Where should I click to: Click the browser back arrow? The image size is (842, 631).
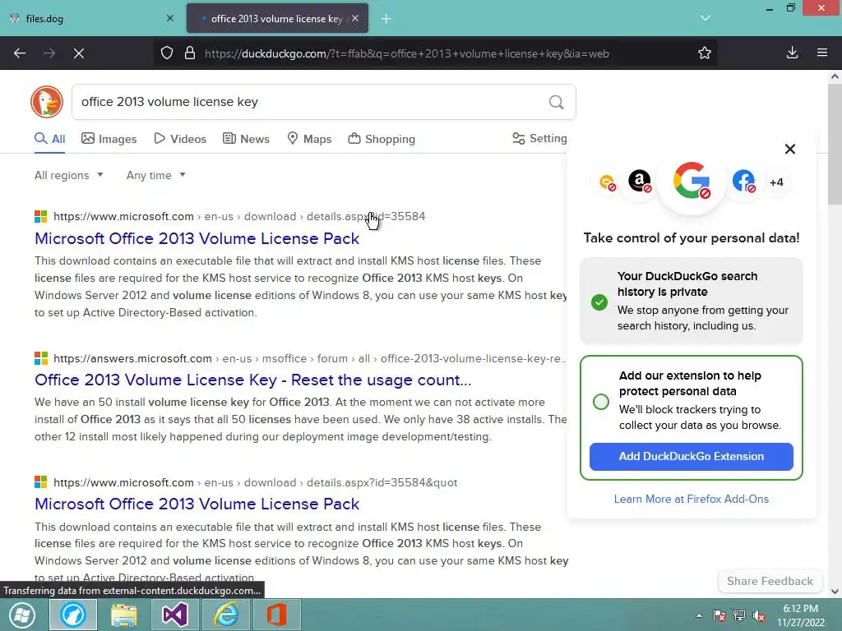tap(20, 53)
